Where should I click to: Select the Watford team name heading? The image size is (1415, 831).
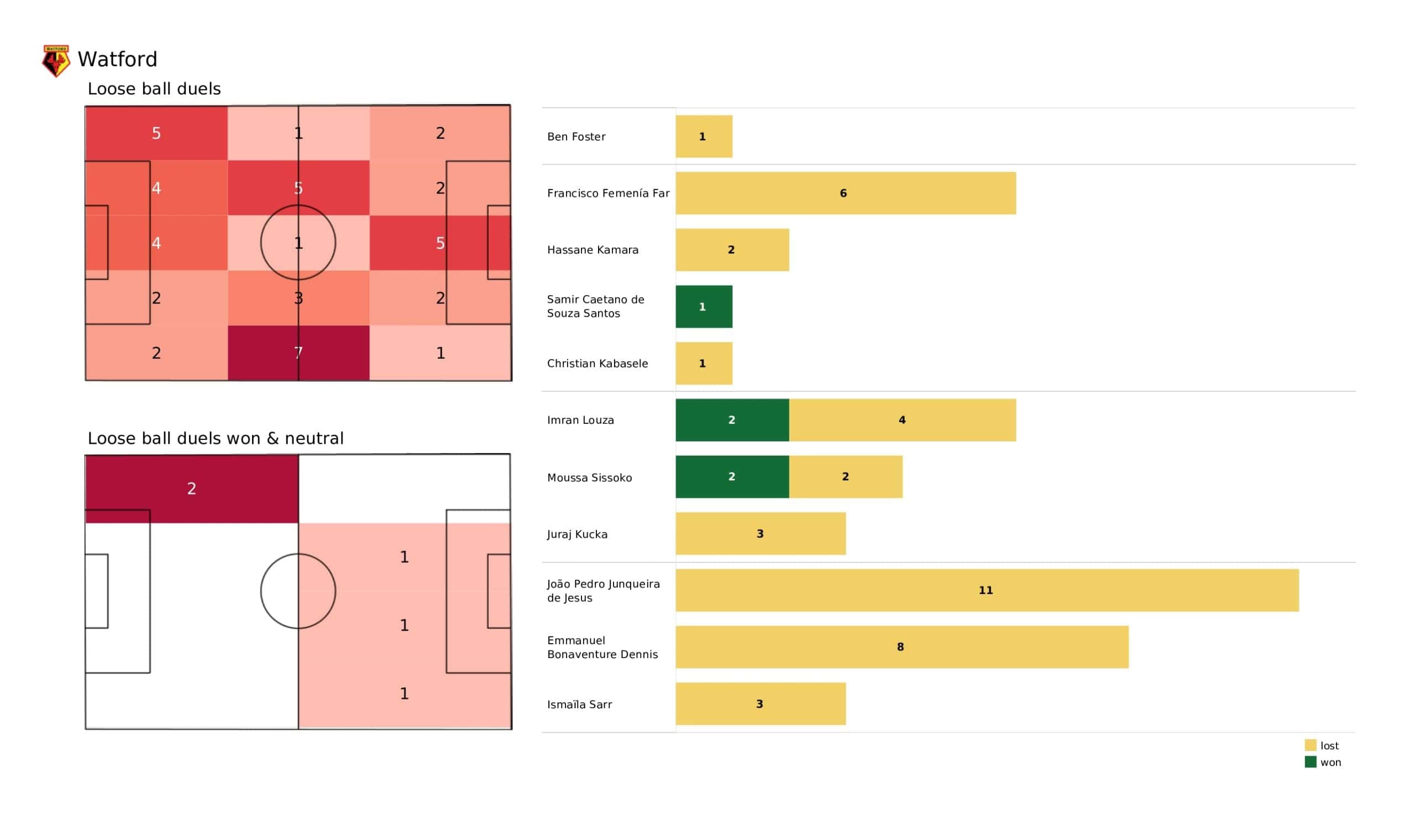point(117,60)
